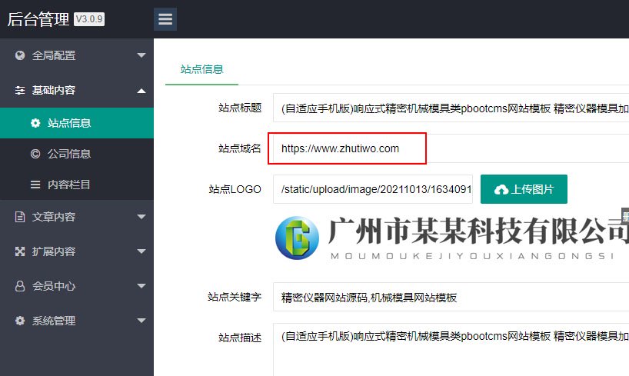Switch to the 站点信息 tab
Image resolution: width=629 pixels, height=376 pixels.
click(201, 69)
